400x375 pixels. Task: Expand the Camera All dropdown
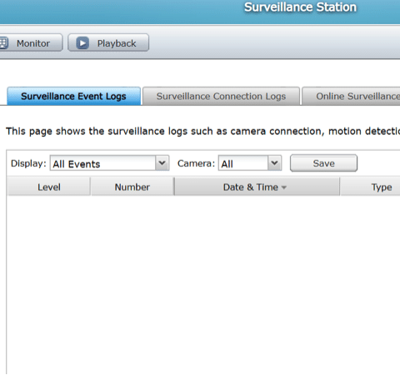pyautogui.click(x=250, y=163)
